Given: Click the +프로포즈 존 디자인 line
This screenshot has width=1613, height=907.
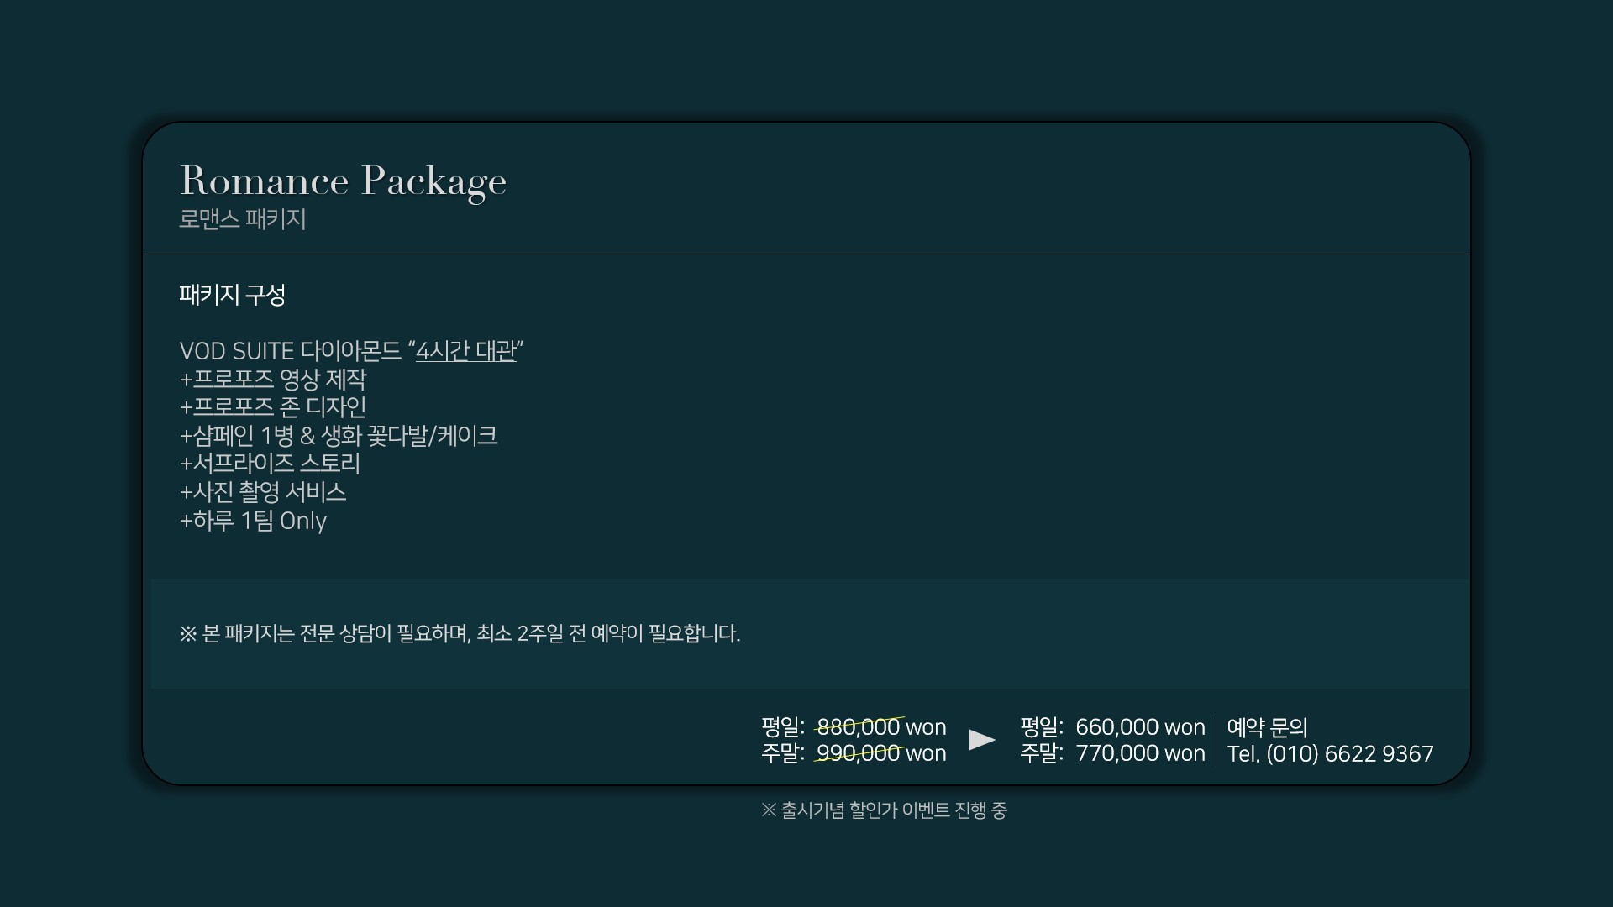Looking at the screenshot, I should (x=273, y=407).
